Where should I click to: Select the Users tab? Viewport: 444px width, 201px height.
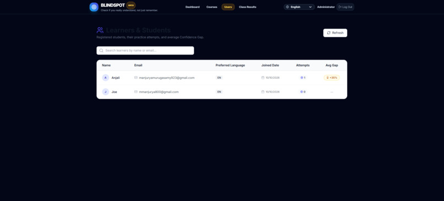coord(228,7)
